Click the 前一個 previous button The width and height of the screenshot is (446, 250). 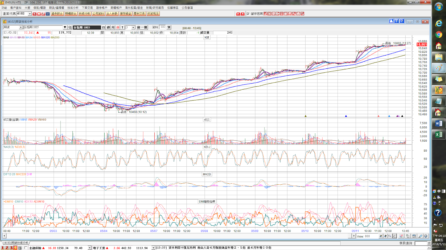[x=142, y=27]
